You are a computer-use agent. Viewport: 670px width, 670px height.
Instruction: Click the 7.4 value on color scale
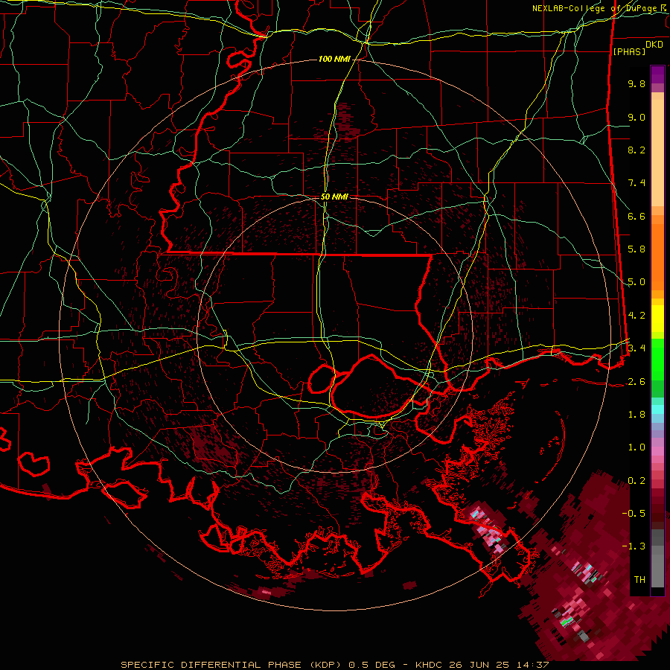[636, 183]
